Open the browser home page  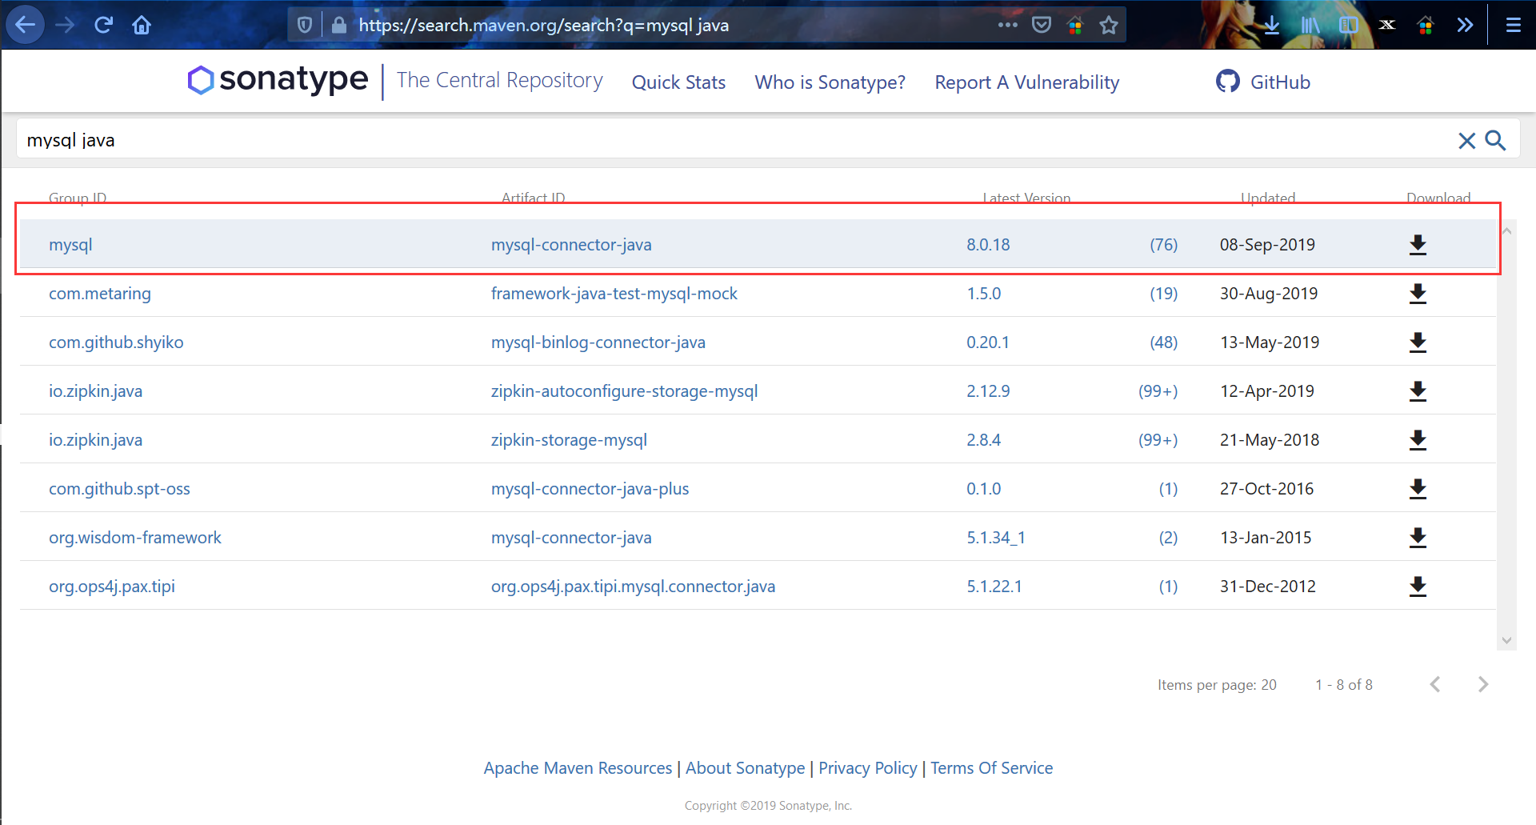pyautogui.click(x=142, y=25)
